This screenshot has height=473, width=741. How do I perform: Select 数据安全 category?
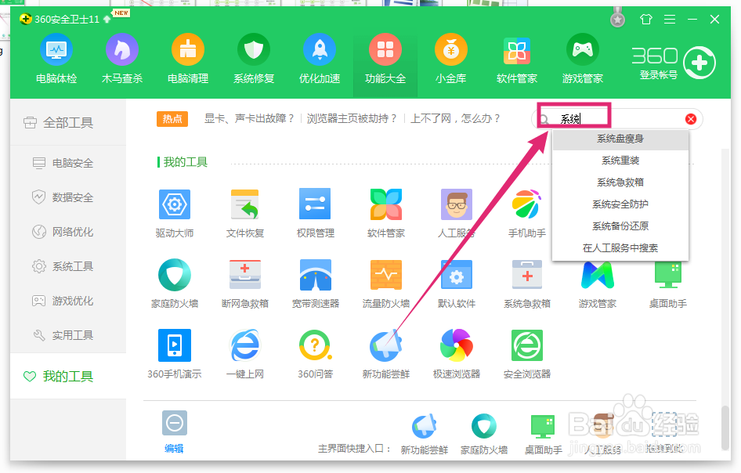[68, 197]
